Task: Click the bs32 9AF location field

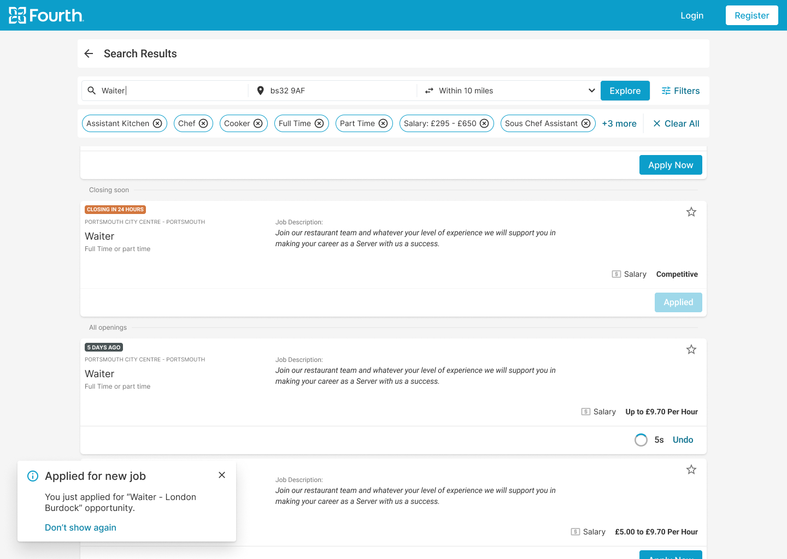Action: [x=333, y=91]
